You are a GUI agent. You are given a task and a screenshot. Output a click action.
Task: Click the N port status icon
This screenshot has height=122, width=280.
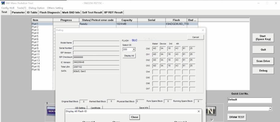pos(210,111)
